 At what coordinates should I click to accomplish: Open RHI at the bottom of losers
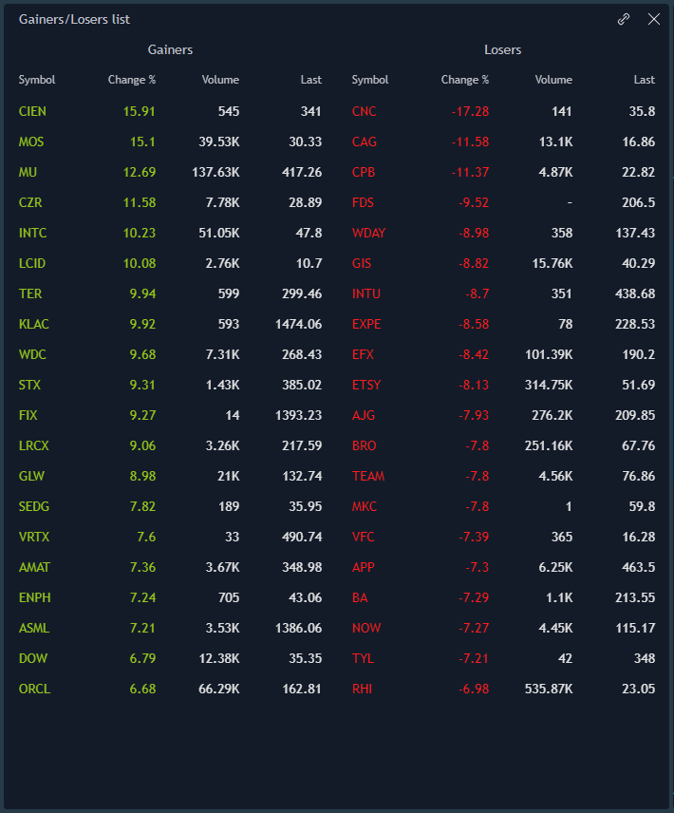pos(362,689)
